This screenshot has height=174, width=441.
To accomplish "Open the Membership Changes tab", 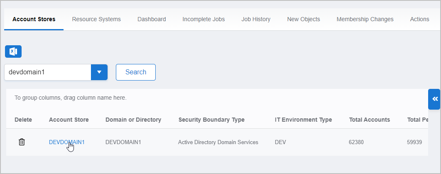I will pos(365,19).
